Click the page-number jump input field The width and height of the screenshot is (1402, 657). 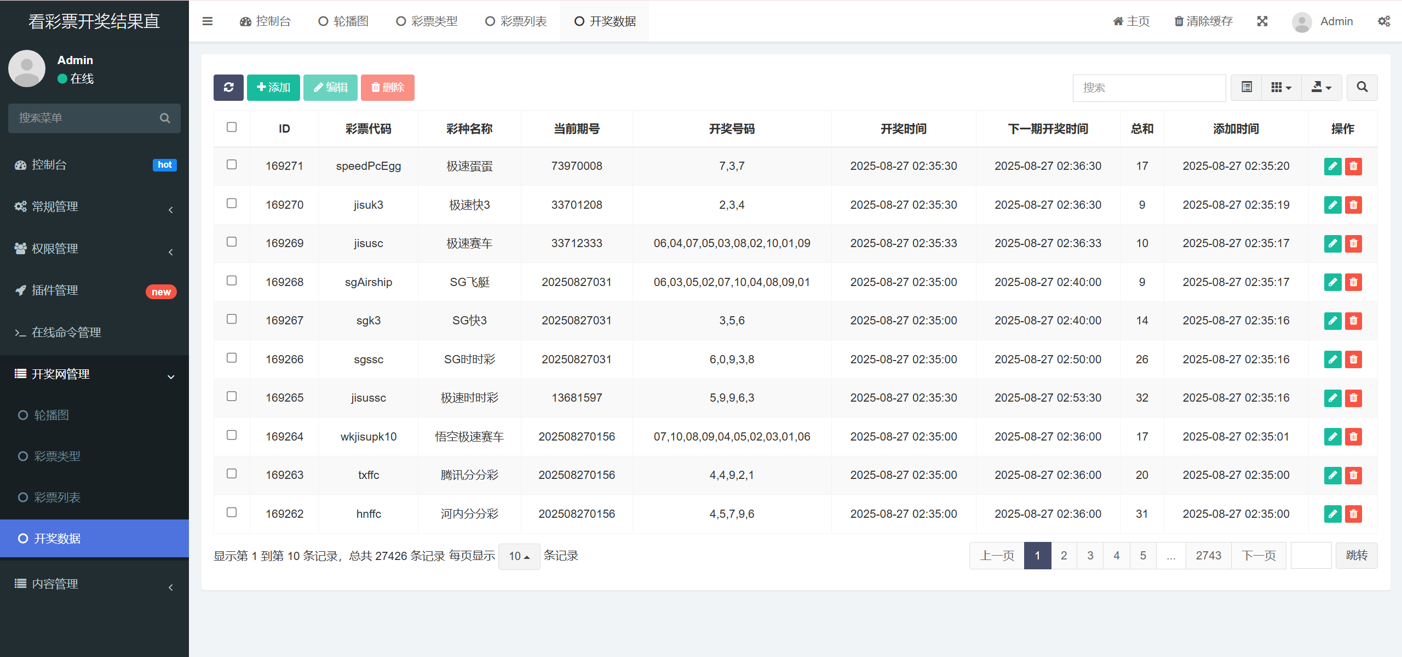(x=1311, y=556)
